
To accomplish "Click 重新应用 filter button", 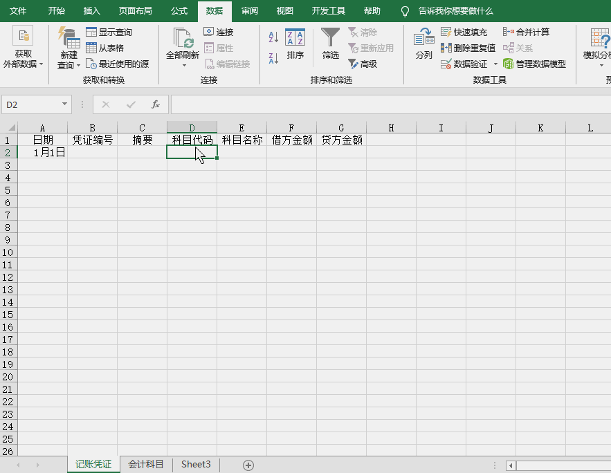I will (x=371, y=48).
